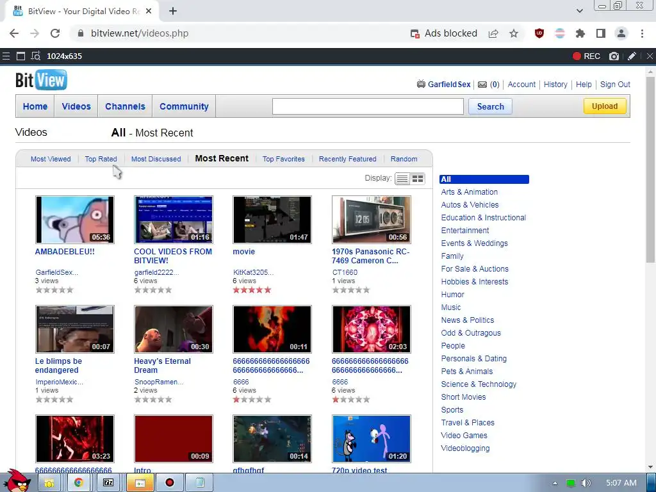
Task: Open the Account link
Action: click(521, 85)
